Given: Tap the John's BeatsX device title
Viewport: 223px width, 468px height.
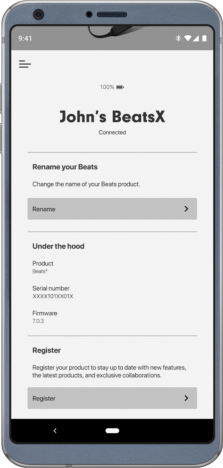Looking at the screenshot, I should pyautogui.click(x=112, y=116).
